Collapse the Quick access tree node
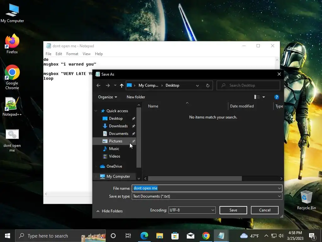Viewport: 322px width, 242px height. tap(96, 111)
